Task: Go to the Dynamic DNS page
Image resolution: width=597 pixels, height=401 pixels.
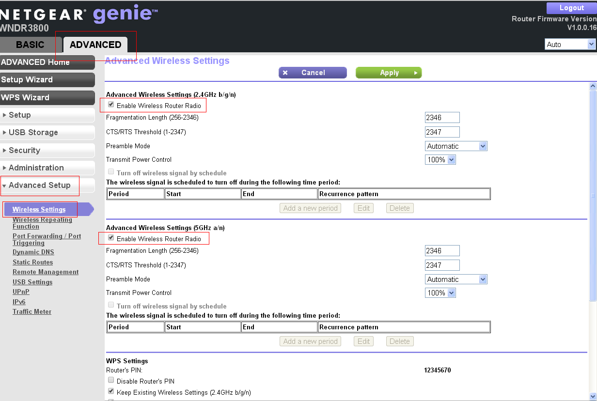Action: click(x=33, y=252)
